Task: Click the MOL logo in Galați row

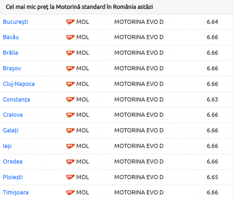Action: [x=71, y=131]
